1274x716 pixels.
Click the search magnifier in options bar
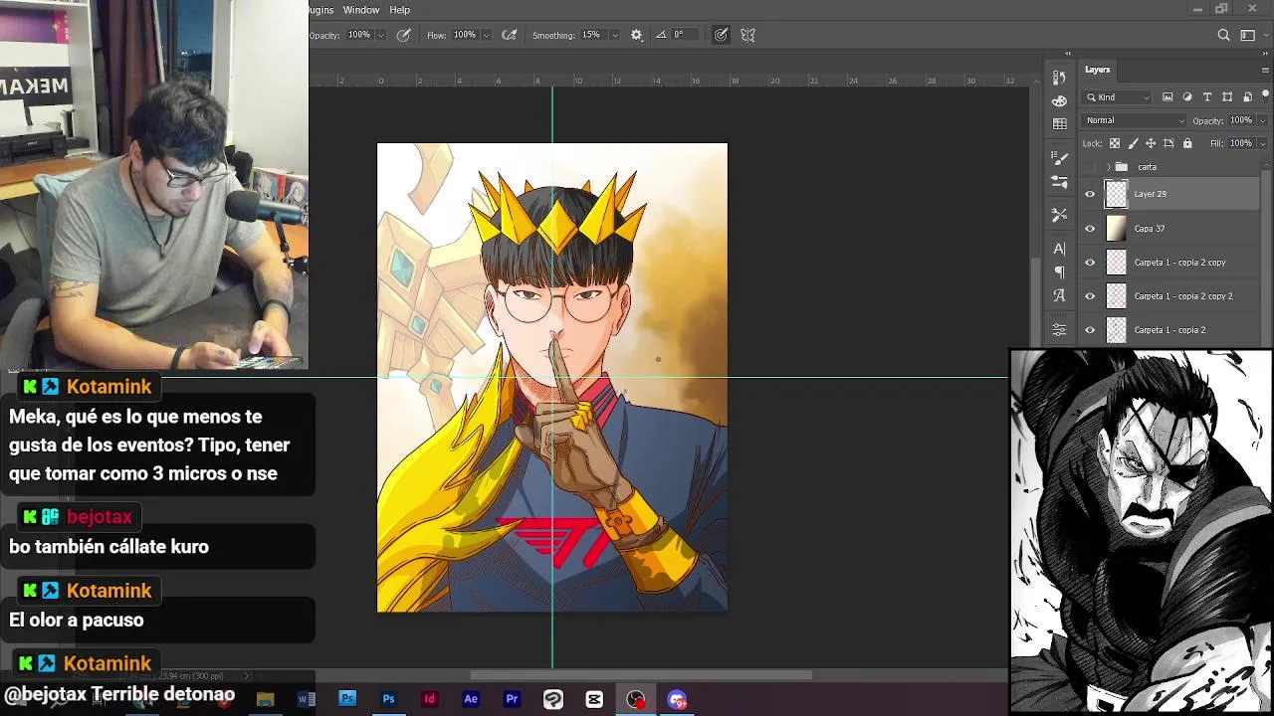click(x=1224, y=35)
